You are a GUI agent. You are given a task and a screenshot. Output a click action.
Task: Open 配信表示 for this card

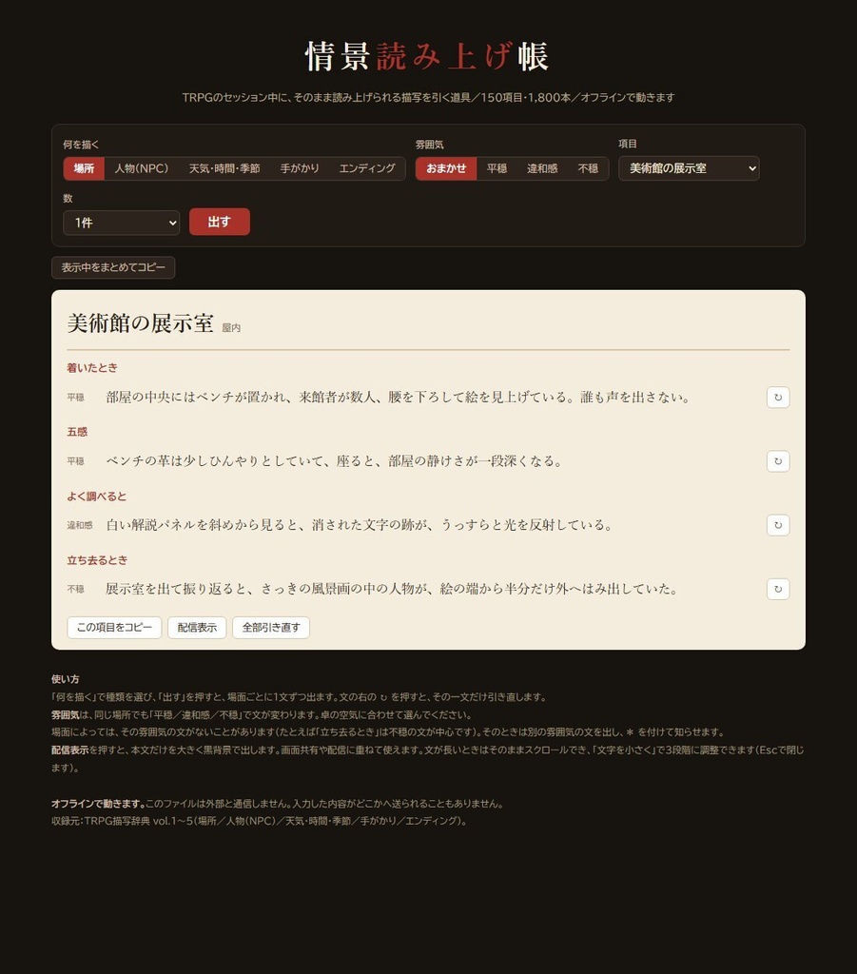197,628
